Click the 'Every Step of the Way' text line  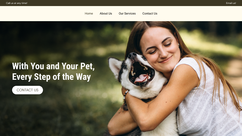pos(51,77)
